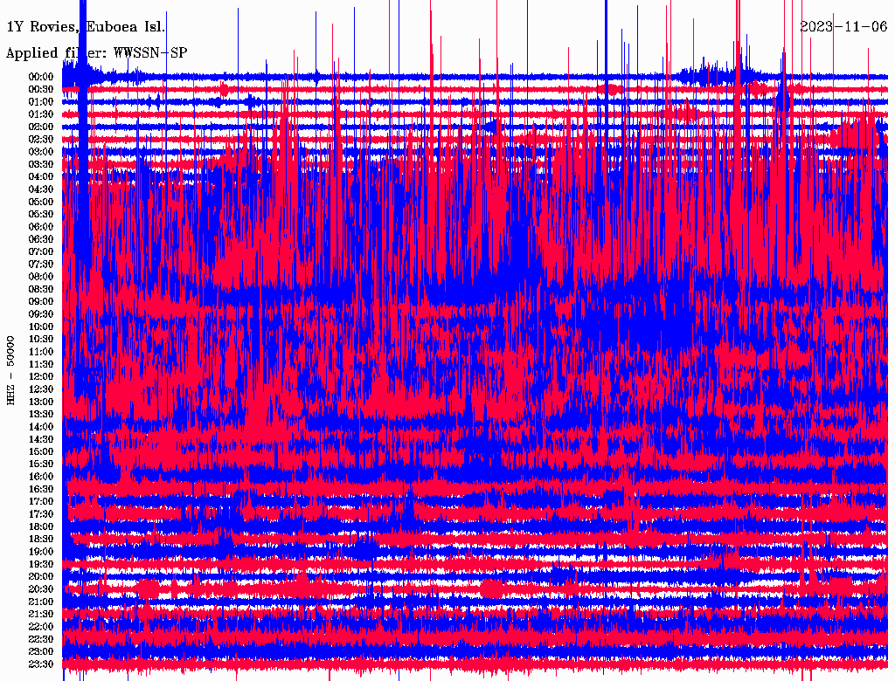The width and height of the screenshot is (895, 681).
Task: Click the 10:30 time row label
Action: pos(41,340)
